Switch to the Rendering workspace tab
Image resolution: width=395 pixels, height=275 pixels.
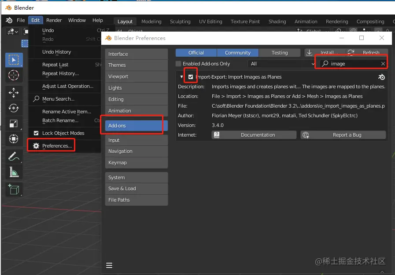337,22
